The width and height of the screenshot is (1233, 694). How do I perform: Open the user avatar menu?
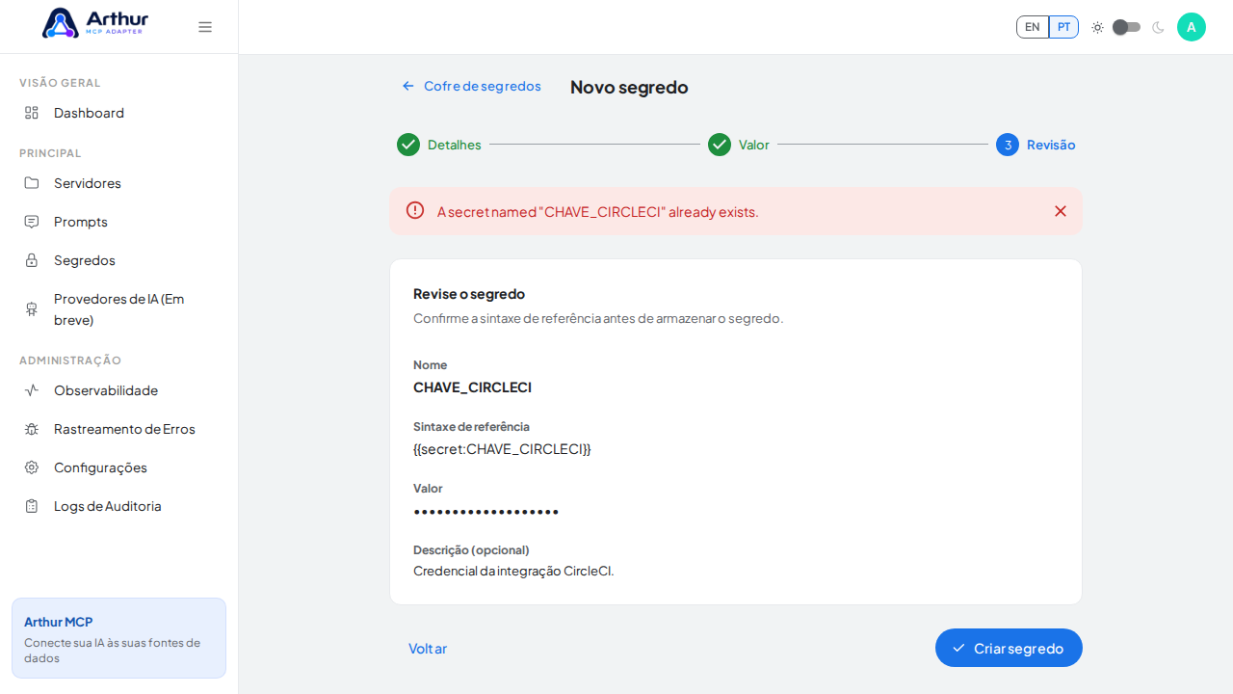(1192, 27)
